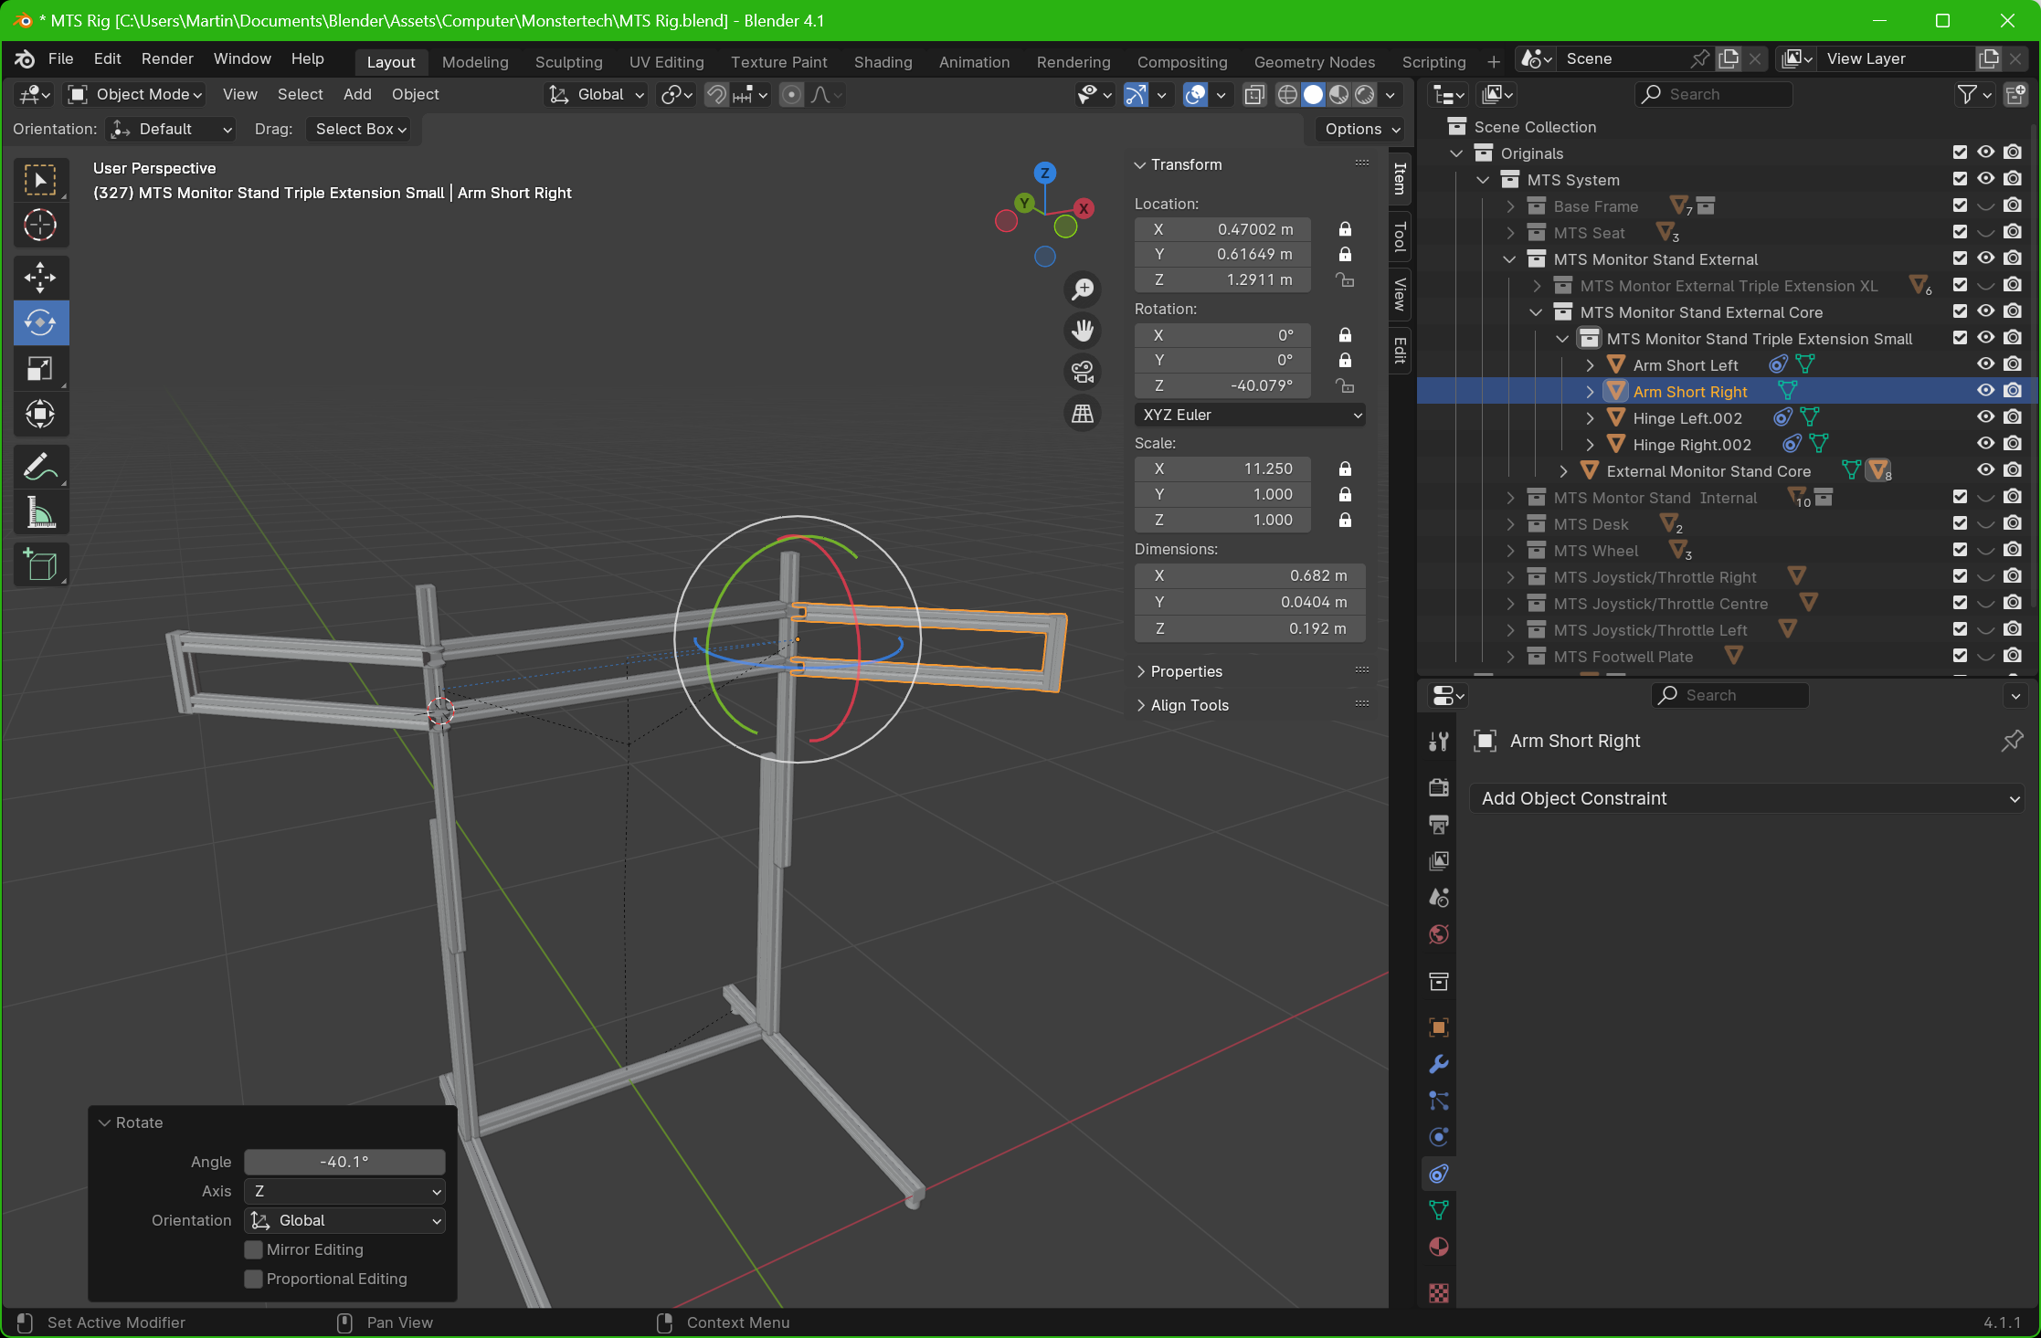Screen dimensions: 2041x1338
Task: Toggle the Rotation Z lock
Action: point(1345,385)
